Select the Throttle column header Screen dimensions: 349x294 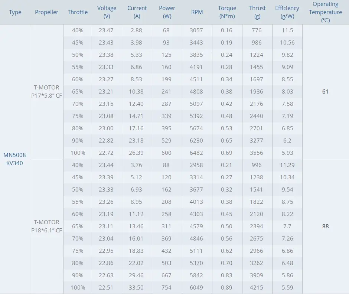click(78, 12)
